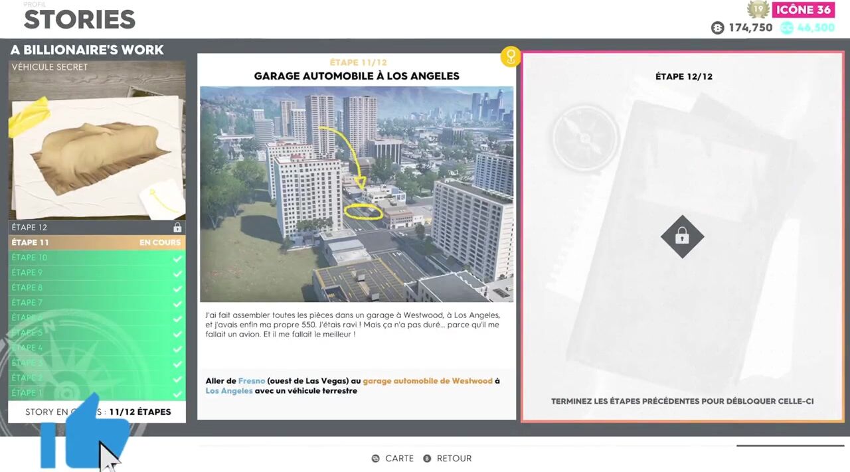The image size is (850, 472).
Task: Click the 174,750 Bucks balance
Action: (750, 28)
